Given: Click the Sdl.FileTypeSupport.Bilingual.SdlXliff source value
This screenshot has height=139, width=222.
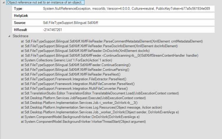Looking at the screenshot, I should [70, 23].
